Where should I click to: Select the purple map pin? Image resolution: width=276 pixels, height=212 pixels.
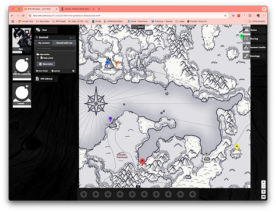pyautogui.click(x=110, y=119)
